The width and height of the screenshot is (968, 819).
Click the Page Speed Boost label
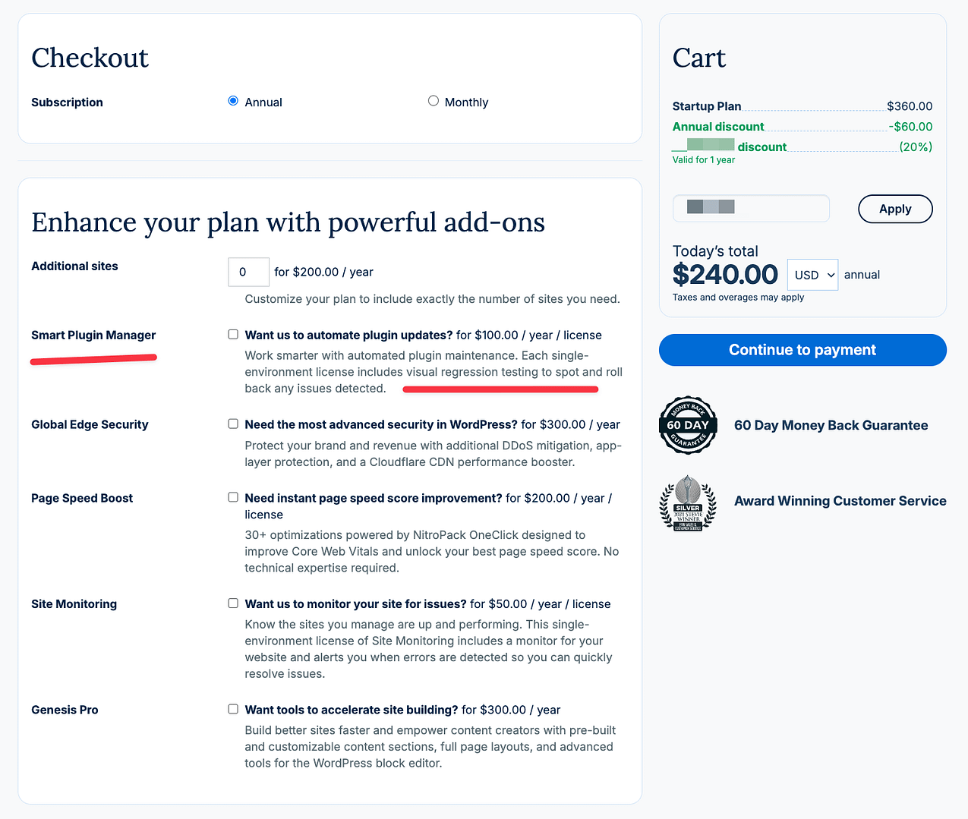[x=82, y=499]
